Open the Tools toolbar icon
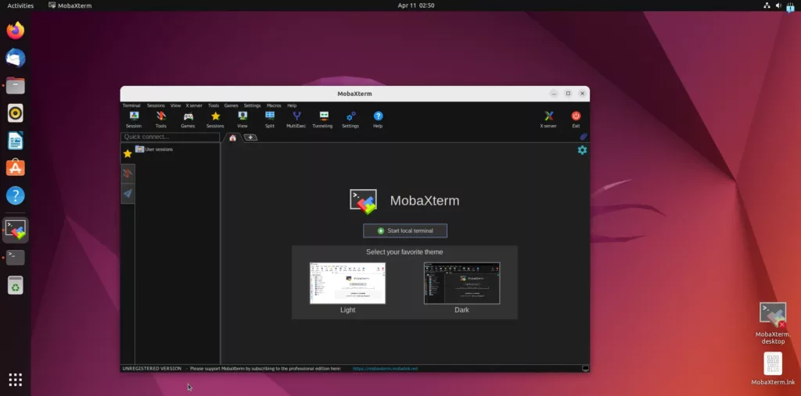 click(161, 120)
